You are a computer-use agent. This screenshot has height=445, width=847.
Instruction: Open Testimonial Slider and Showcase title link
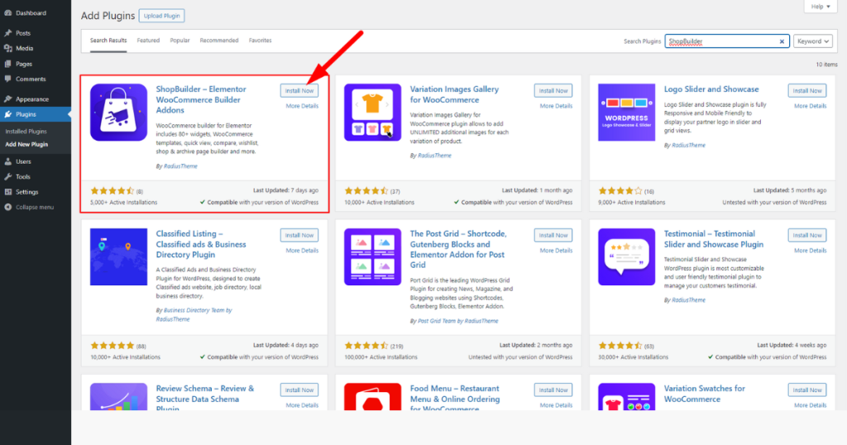714,239
